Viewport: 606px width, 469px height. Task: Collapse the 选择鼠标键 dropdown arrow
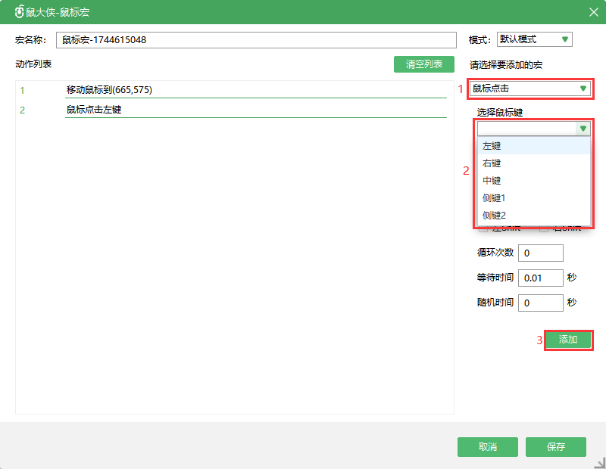583,129
